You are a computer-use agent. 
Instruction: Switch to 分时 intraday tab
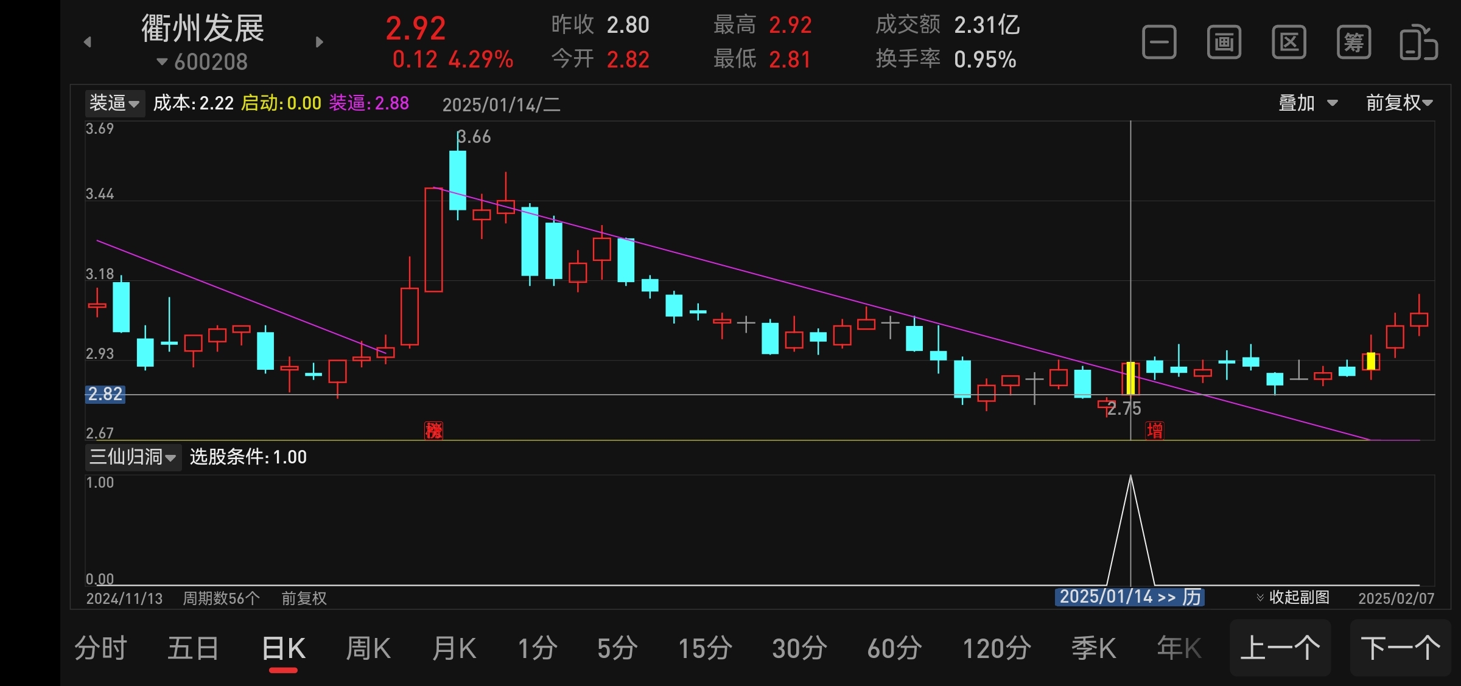coord(100,648)
